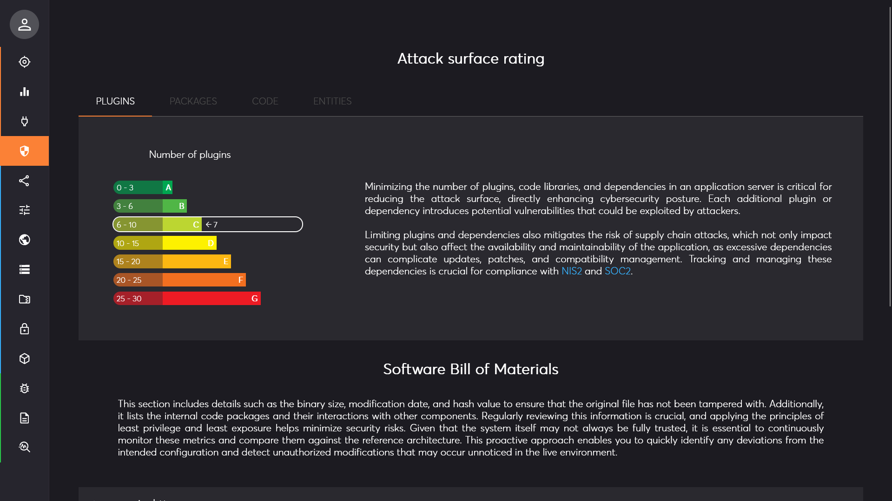Follow the SOC2 link
The height and width of the screenshot is (501, 892).
[617, 271]
